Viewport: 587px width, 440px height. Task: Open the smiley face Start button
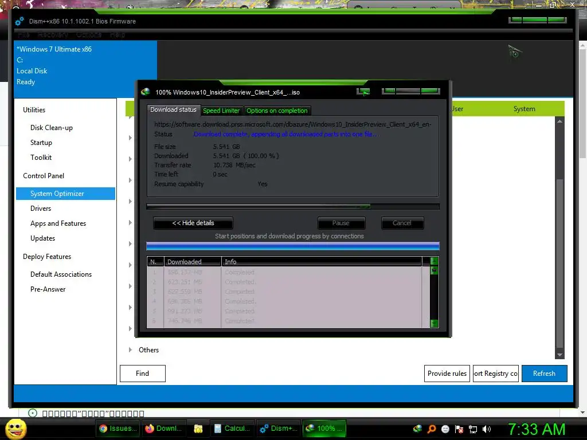click(x=16, y=429)
